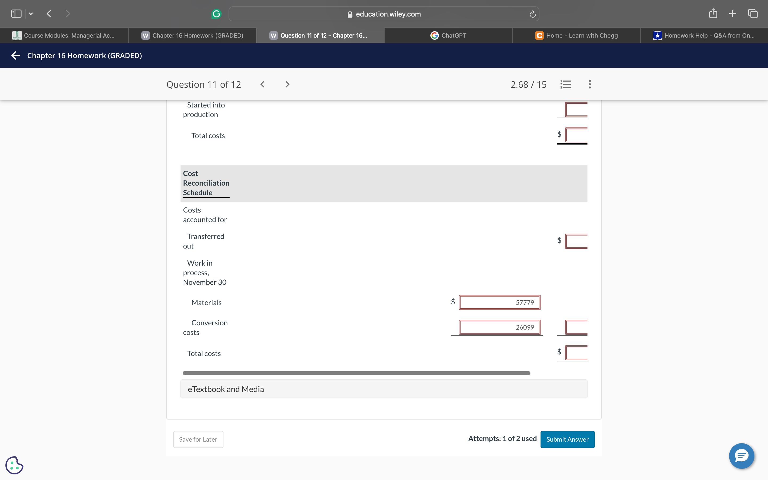
Task: Expand the sidebar dropdown chevron
Action: click(31, 14)
